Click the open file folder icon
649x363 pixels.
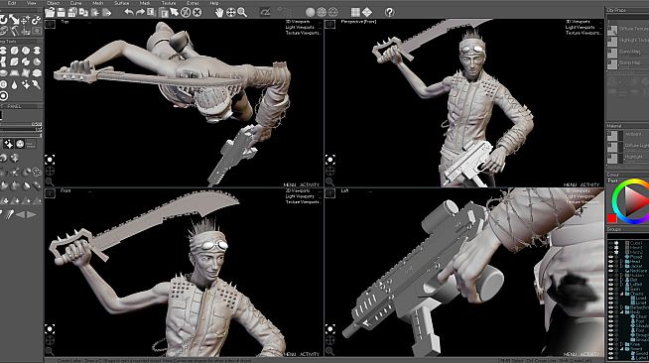click(50, 13)
